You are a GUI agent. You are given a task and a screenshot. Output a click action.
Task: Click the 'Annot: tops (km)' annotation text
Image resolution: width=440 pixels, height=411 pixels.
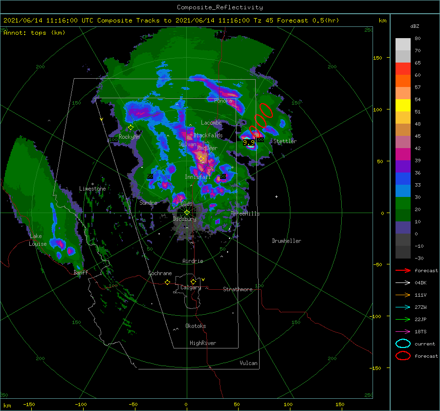pos(34,33)
